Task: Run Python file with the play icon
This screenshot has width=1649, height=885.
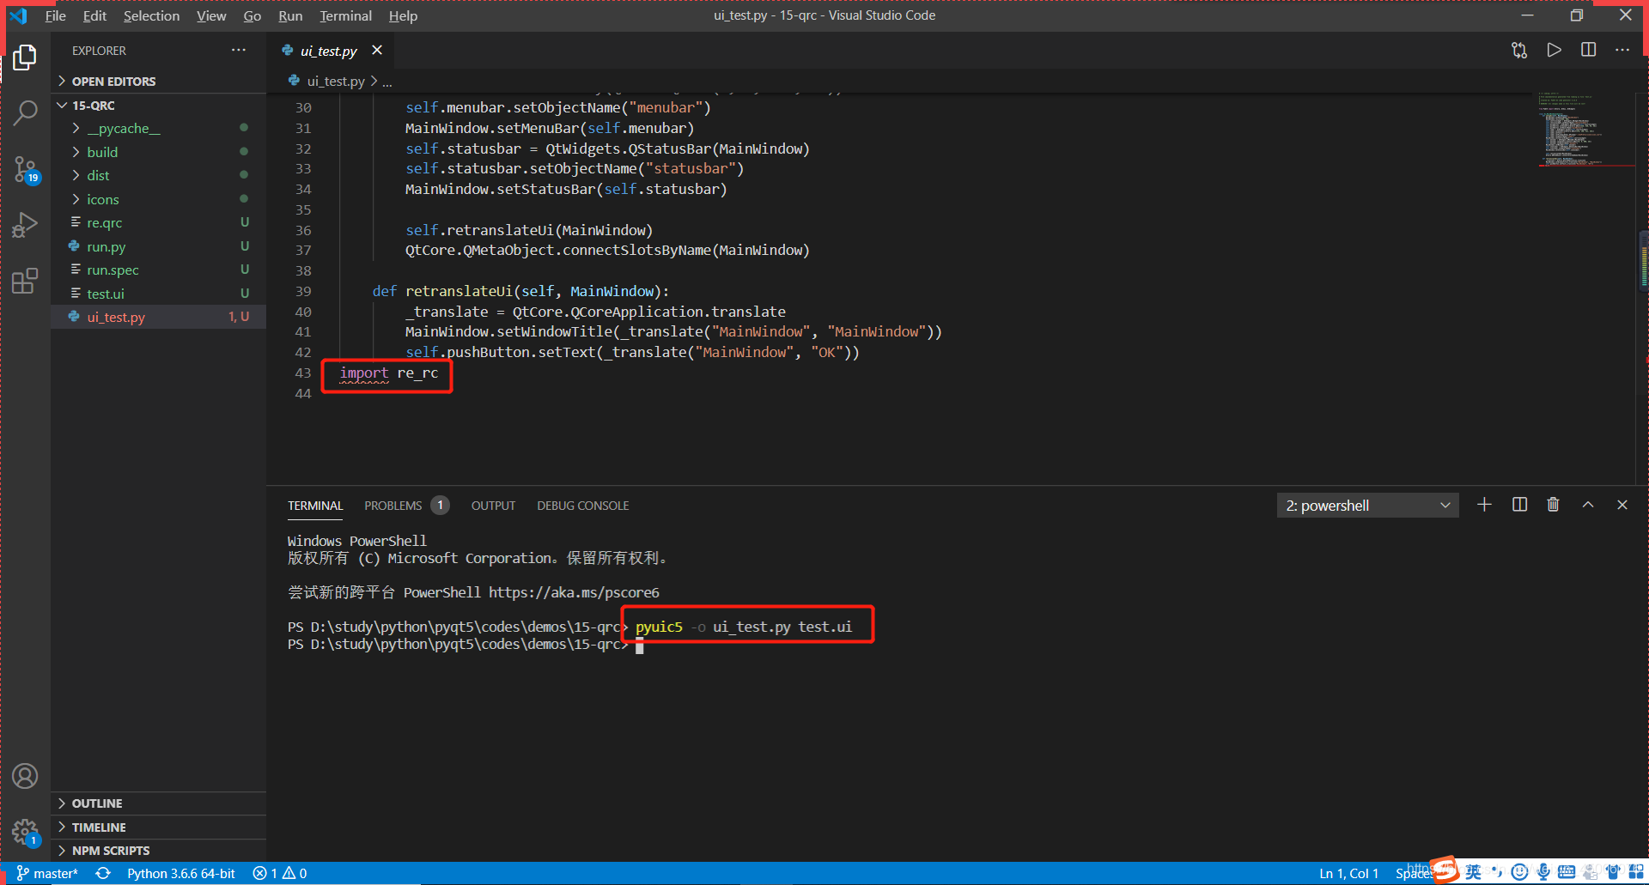Action: [1555, 50]
